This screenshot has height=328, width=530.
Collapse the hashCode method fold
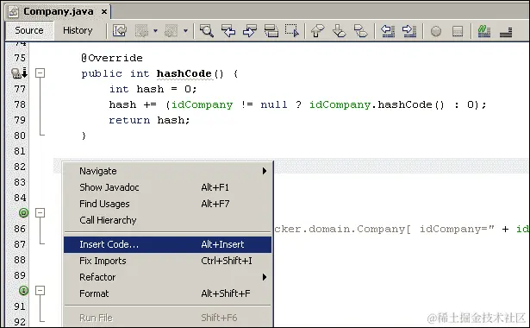point(41,73)
